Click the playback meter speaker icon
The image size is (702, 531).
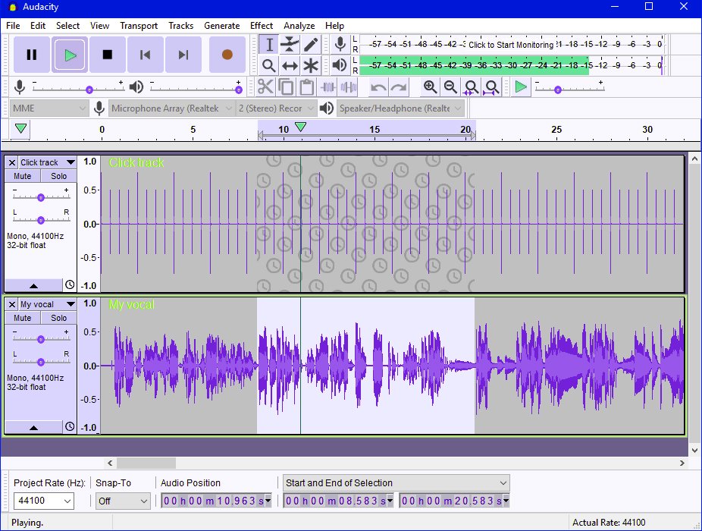(340, 65)
